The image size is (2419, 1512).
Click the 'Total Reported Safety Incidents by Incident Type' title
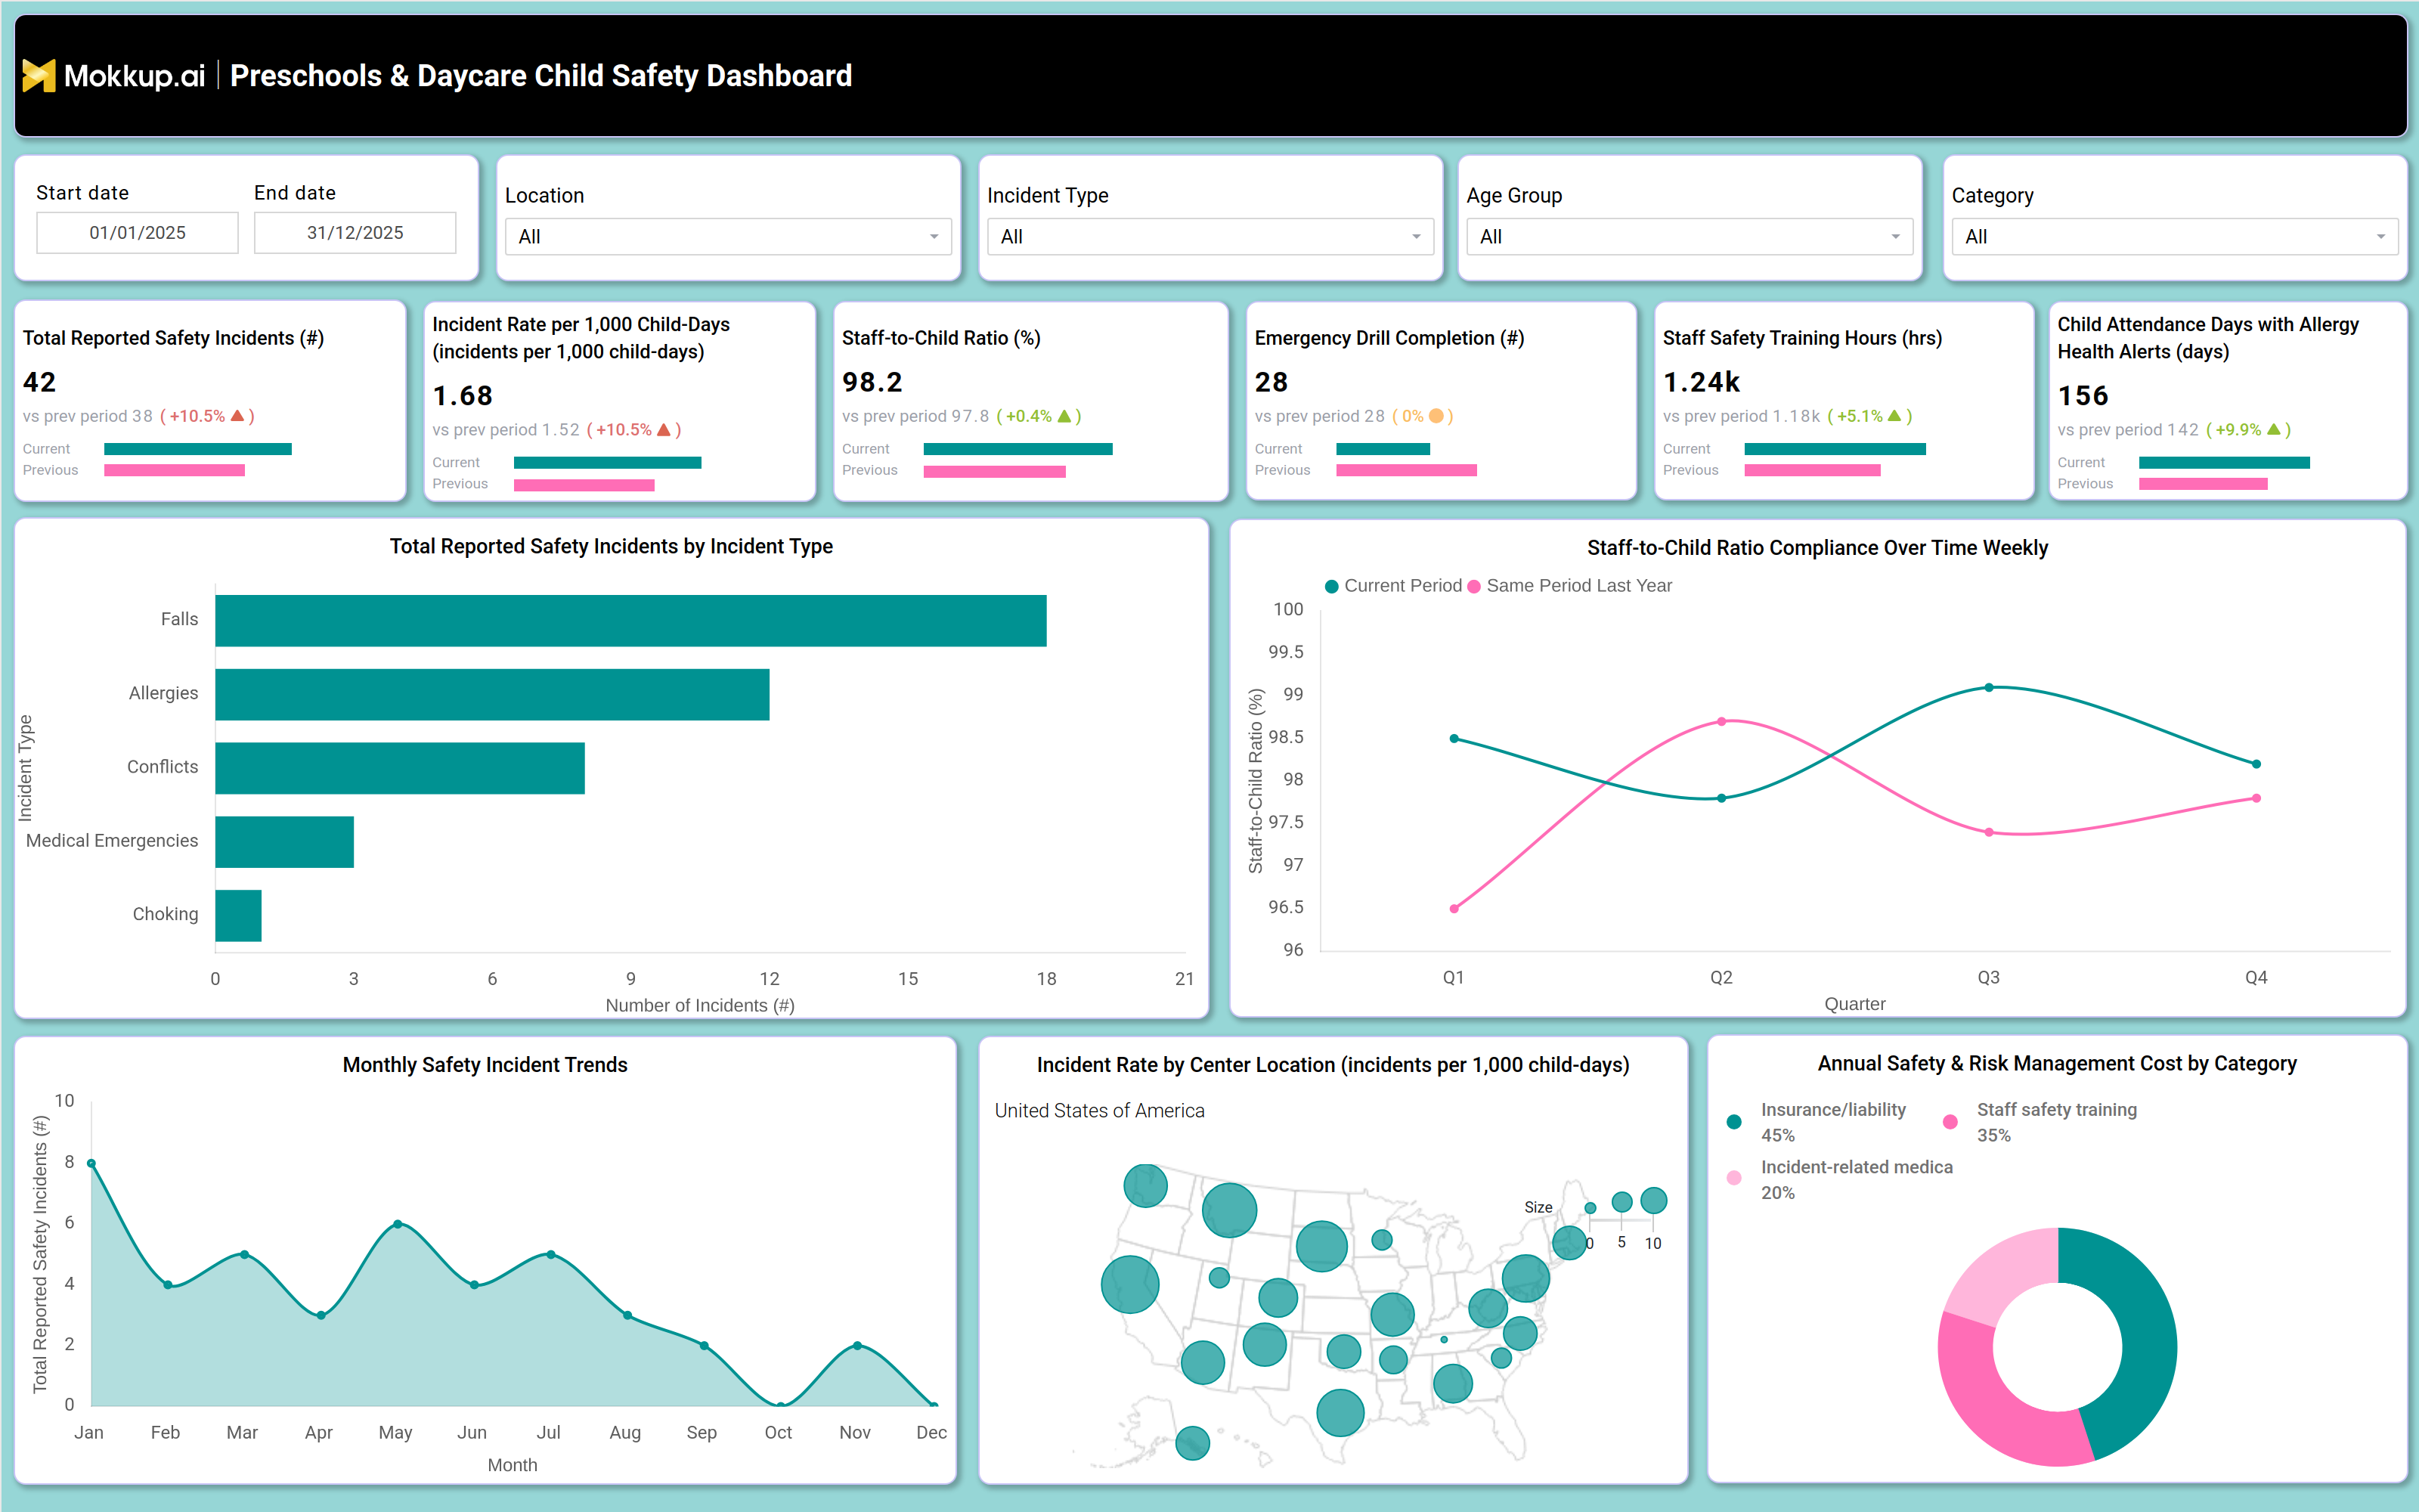[x=611, y=546]
